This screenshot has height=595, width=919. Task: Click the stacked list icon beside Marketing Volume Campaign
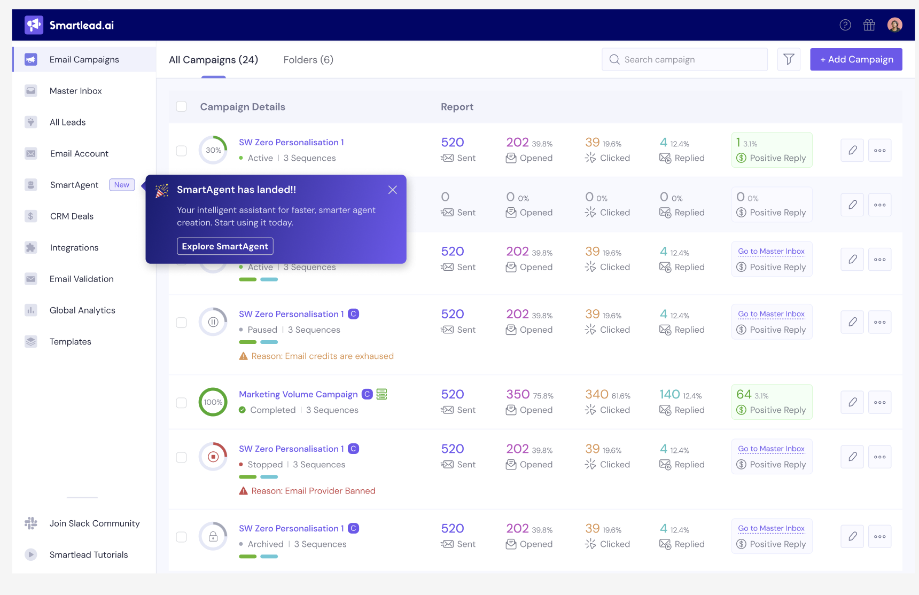[381, 394]
